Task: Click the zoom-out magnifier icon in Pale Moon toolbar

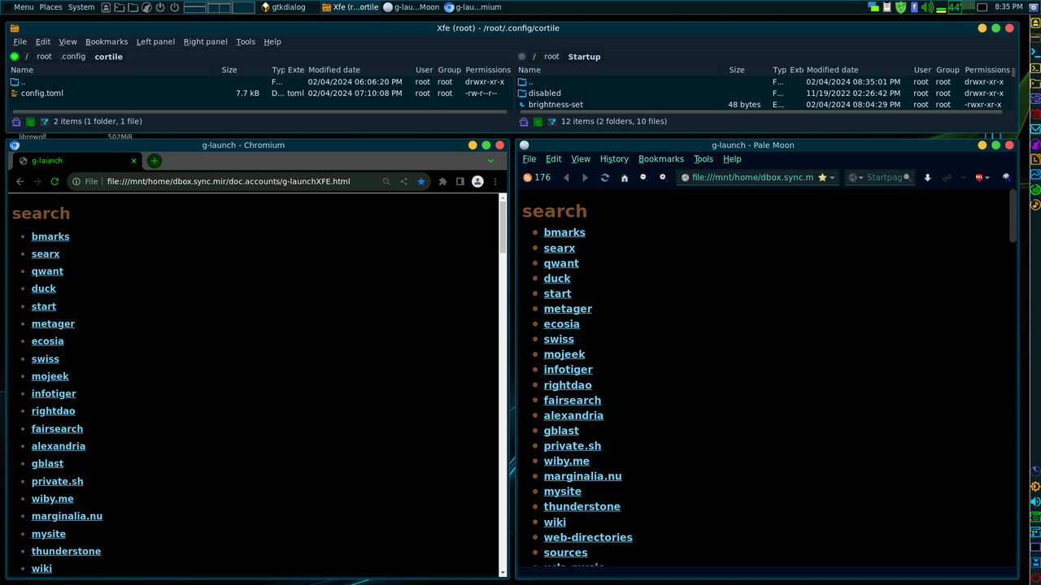Action: [643, 177]
